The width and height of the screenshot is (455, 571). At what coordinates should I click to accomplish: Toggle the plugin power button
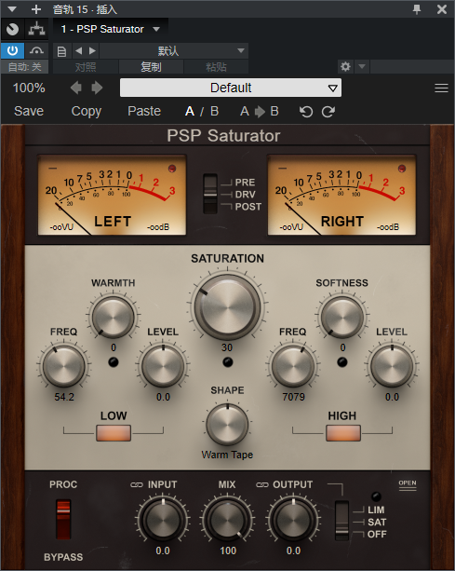(x=13, y=50)
